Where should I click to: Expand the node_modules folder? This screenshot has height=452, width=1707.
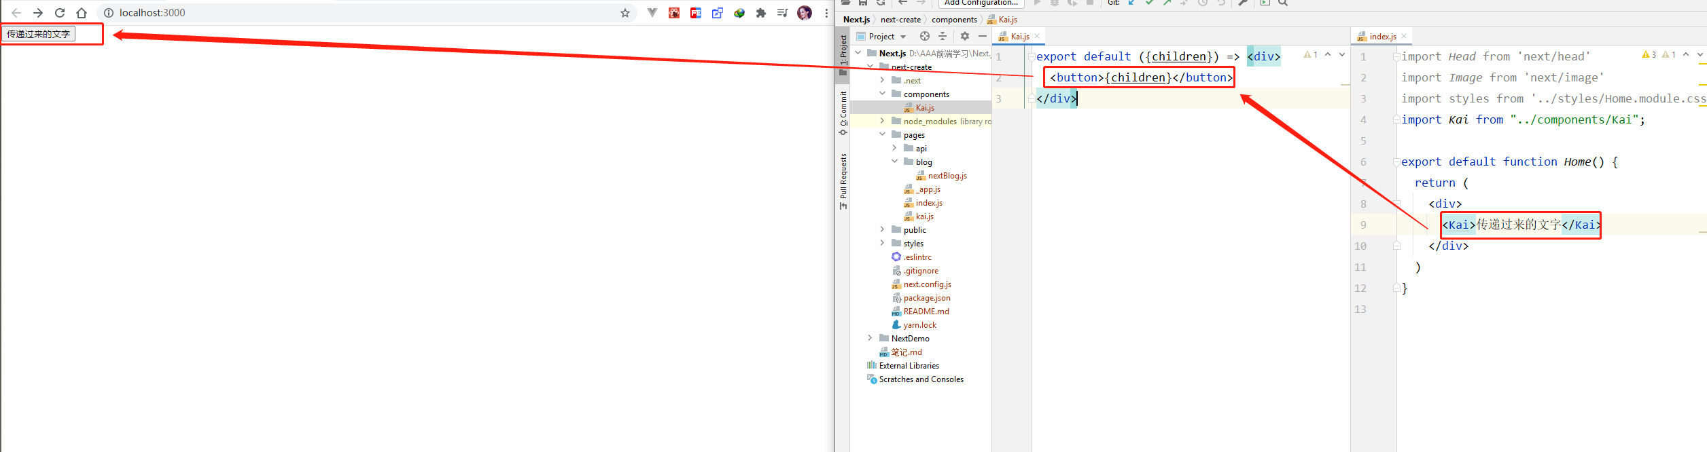click(x=883, y=121)
